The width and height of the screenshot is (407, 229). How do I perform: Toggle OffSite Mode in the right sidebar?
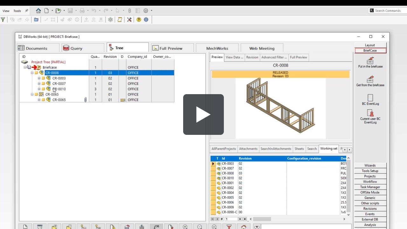pyautogui.click(x=370, y=192)
